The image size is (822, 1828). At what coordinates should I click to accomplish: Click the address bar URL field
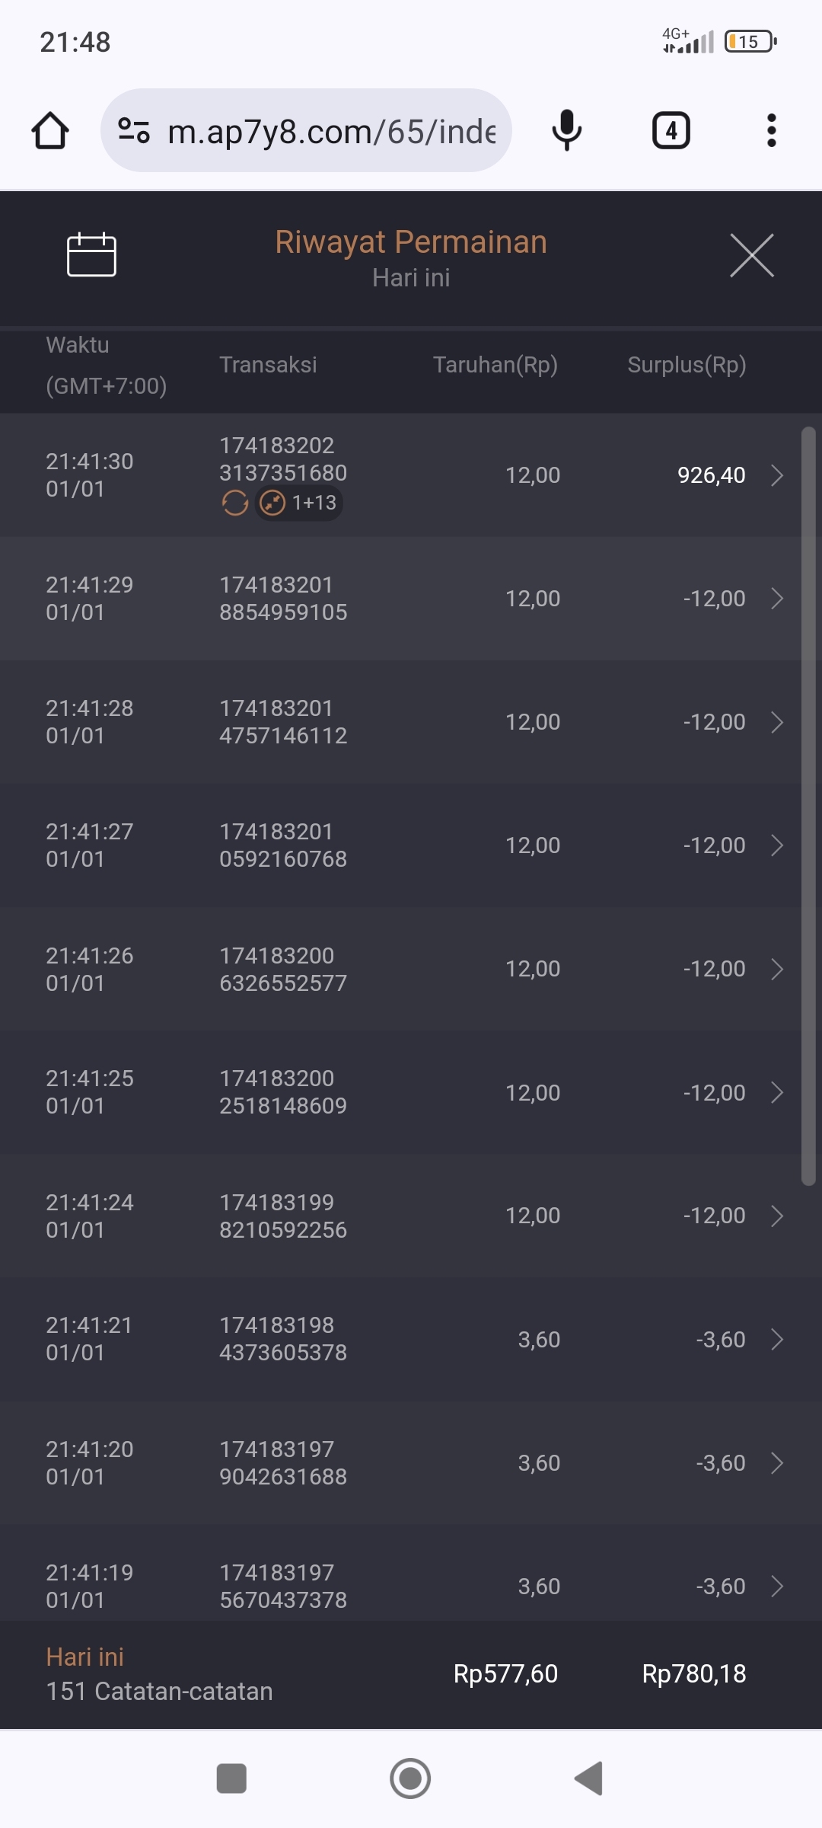point(331,131)
